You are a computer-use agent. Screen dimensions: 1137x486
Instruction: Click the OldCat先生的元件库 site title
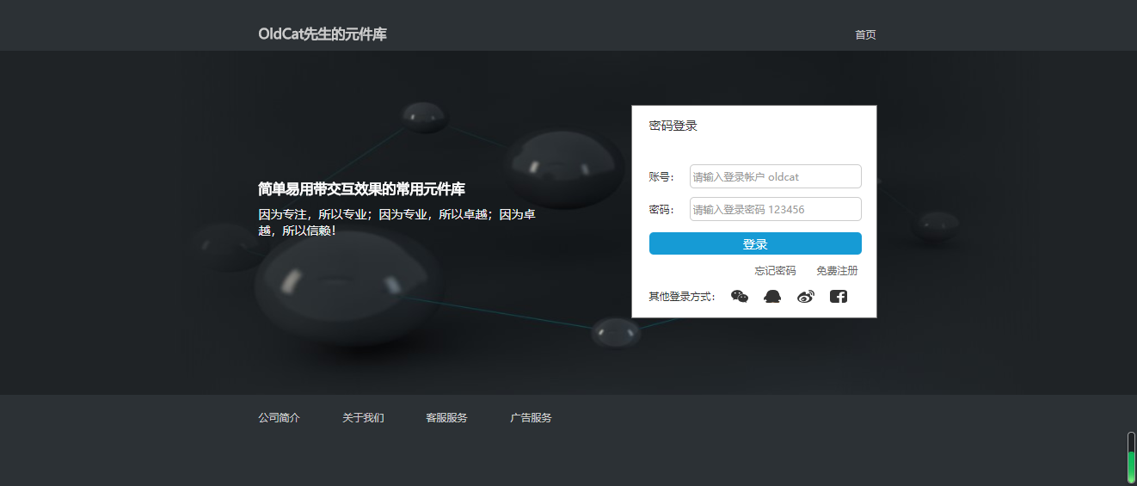[323, 34]
